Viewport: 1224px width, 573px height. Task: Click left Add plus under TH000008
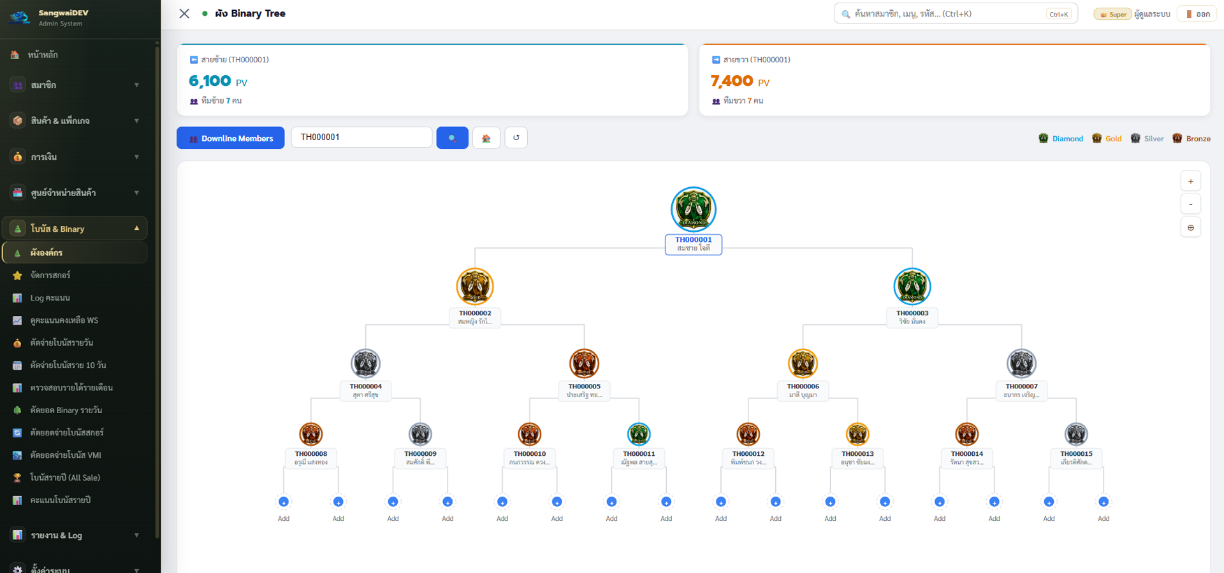284,502
